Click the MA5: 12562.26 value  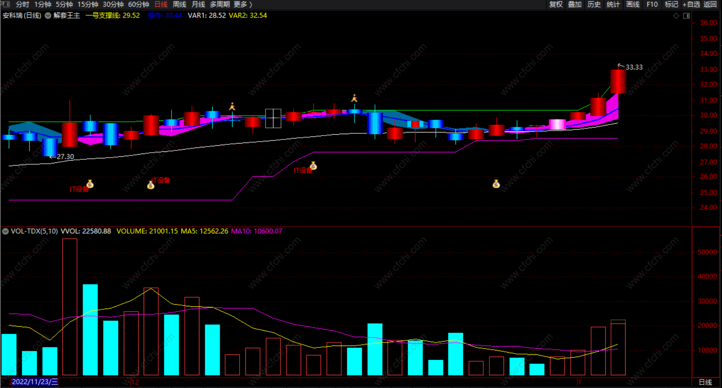[204, 231]
